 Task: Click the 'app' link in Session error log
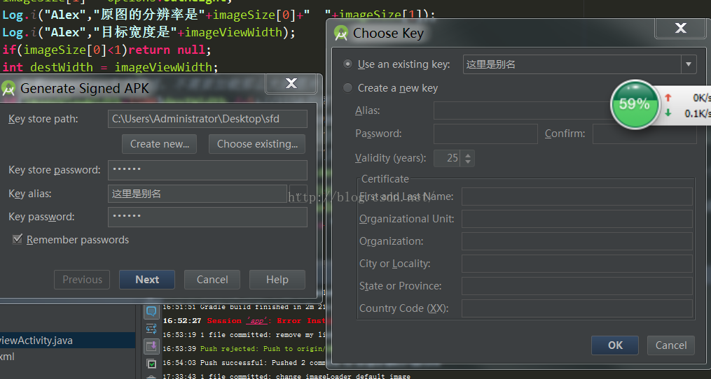[x=256, y=320]
